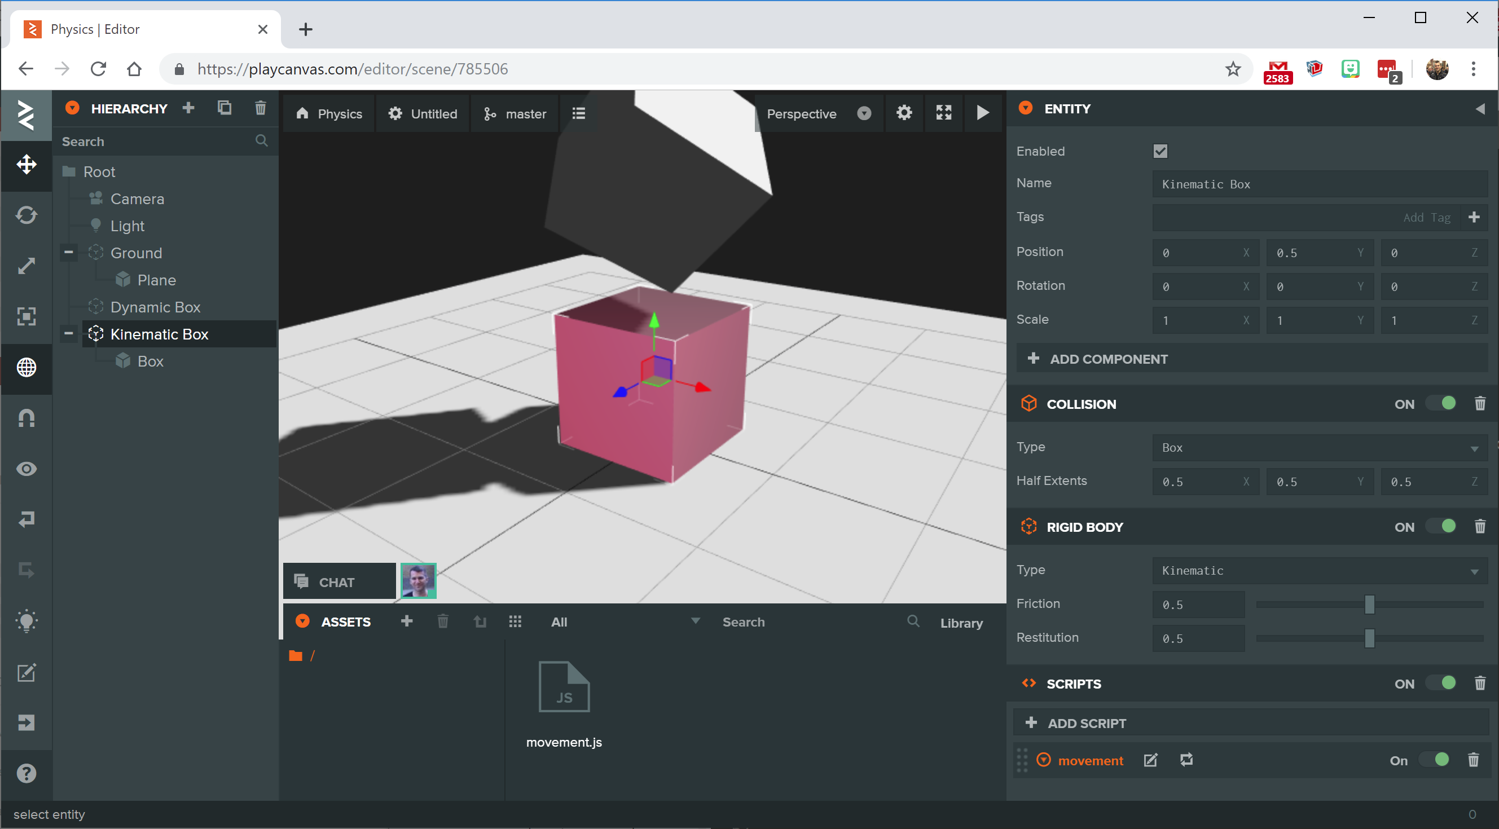Image resolution: width=1499 pixels, height=829 pixels.
Task: Click the redo arrow icon
Action: [x=26, y=570]
